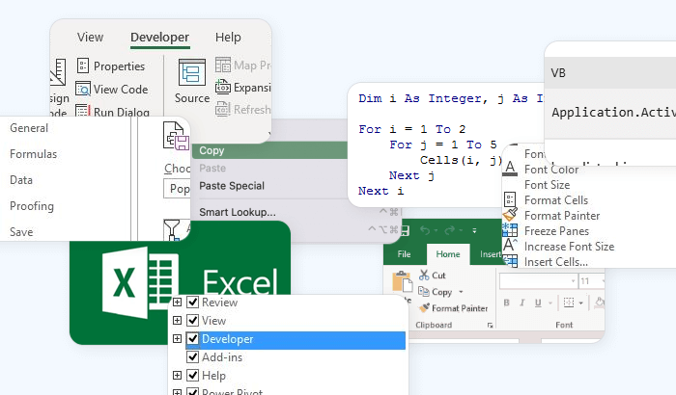Open the Borders dropdown arrow
Screen dimensions: 676x395
coord(581,303)
